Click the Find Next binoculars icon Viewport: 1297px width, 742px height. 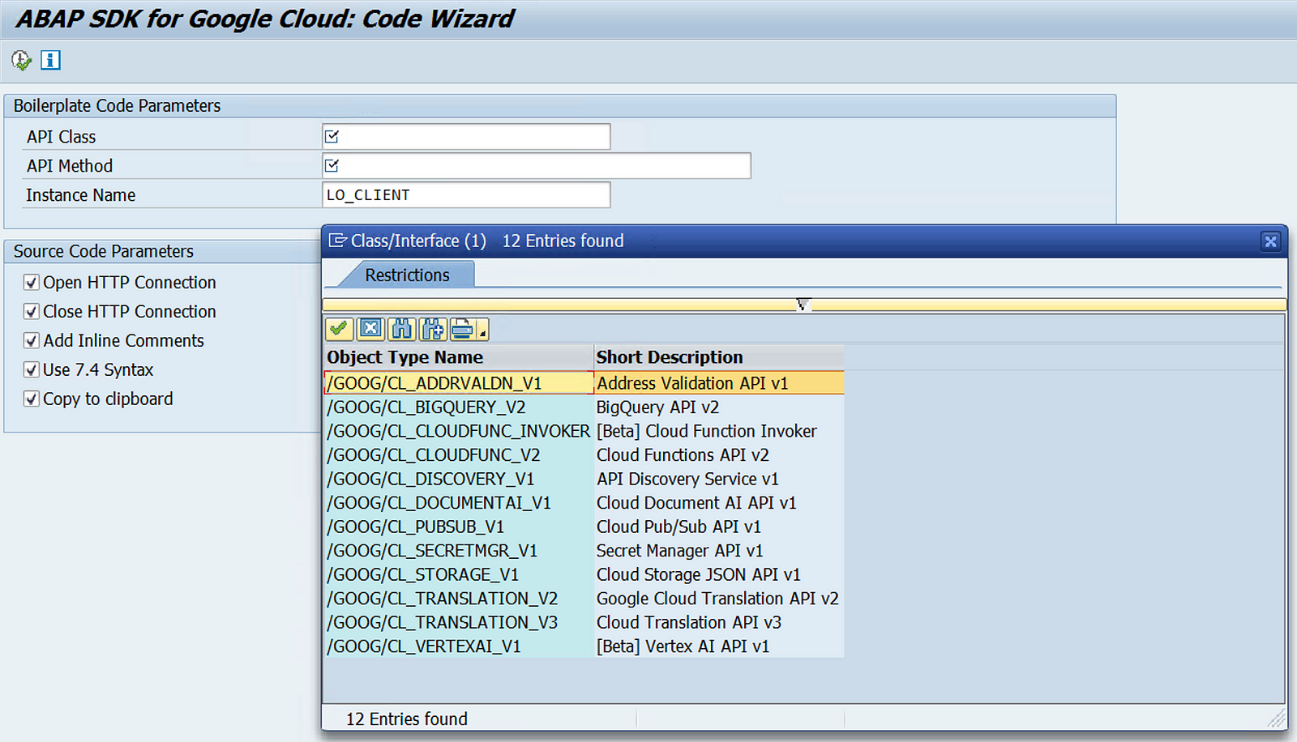click(x=433, y=329)
